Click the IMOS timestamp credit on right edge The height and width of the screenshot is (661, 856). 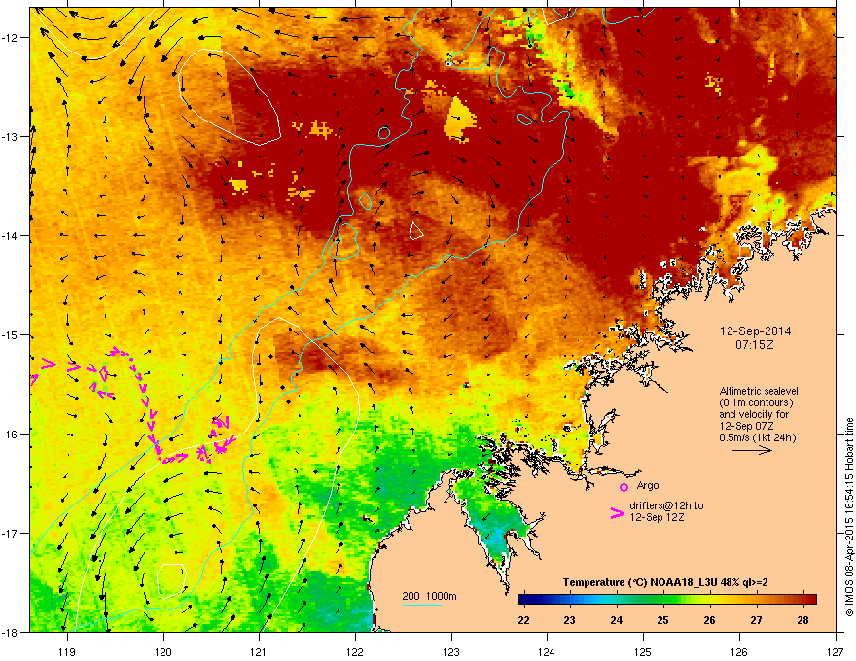click(849, 517)
